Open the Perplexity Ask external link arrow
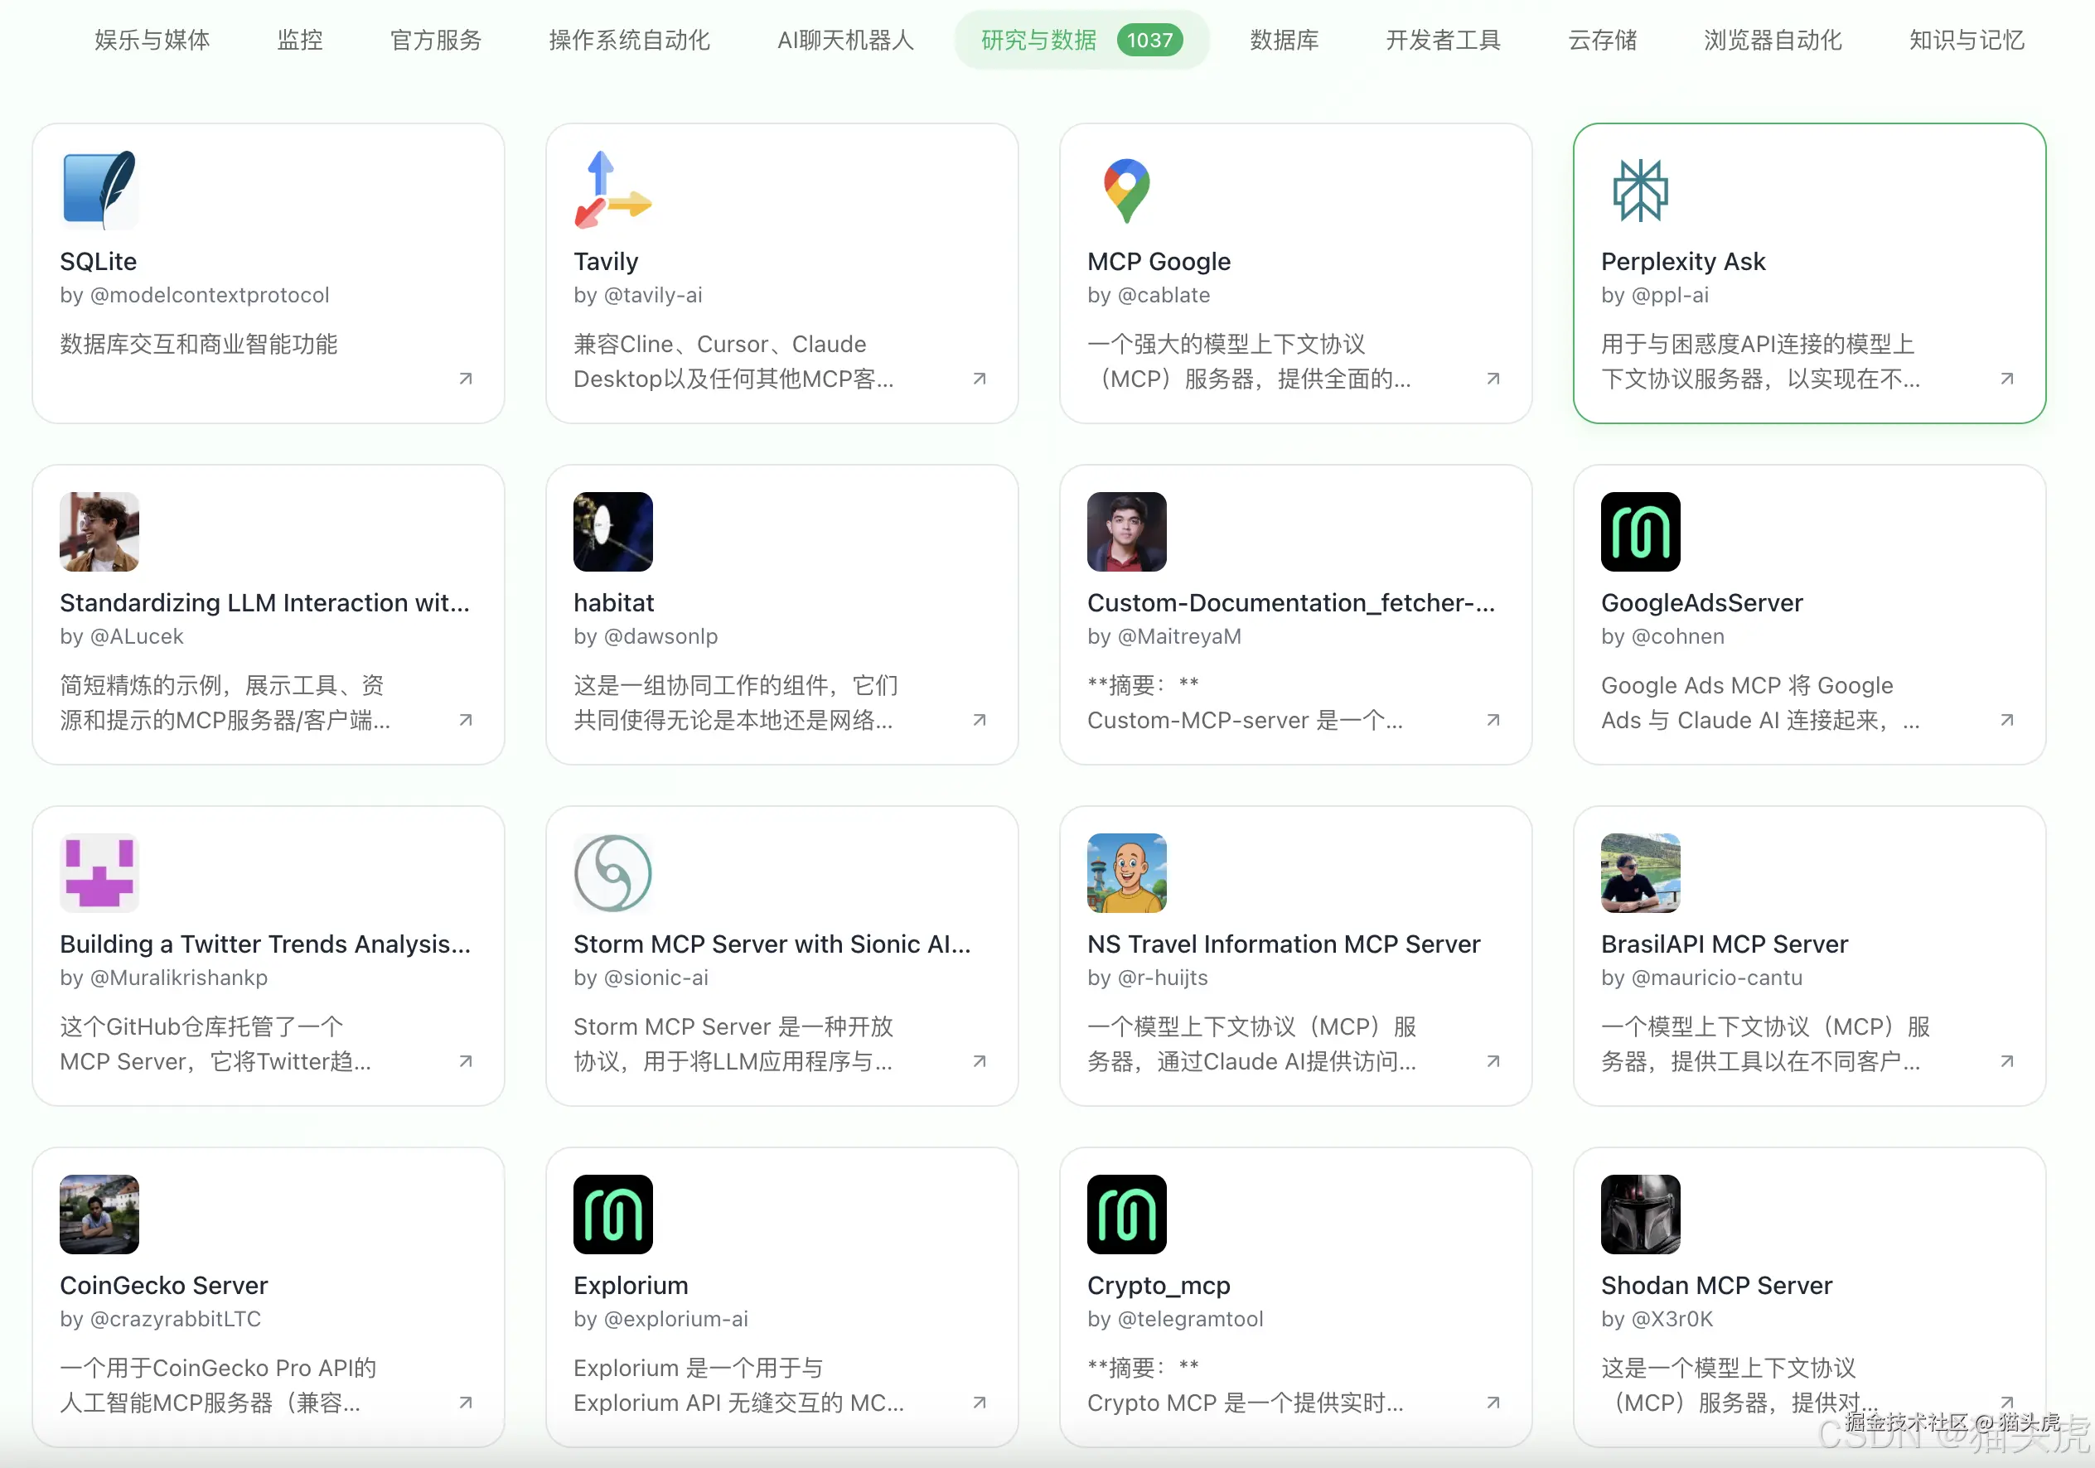 click(x=2006, y=378)
